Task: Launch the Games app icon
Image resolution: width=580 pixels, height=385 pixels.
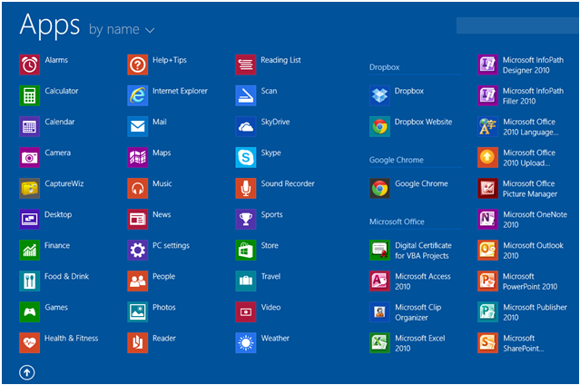Action: click(x=30, y=312)
